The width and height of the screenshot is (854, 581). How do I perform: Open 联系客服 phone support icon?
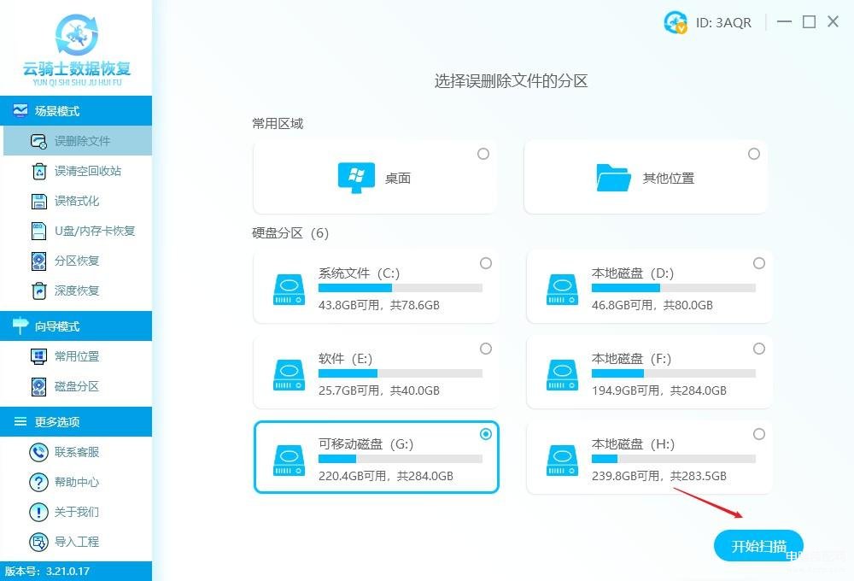(38, 452)
